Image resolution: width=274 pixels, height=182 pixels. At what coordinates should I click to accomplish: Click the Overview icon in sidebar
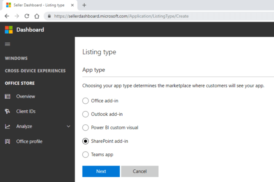coord(8,96)
